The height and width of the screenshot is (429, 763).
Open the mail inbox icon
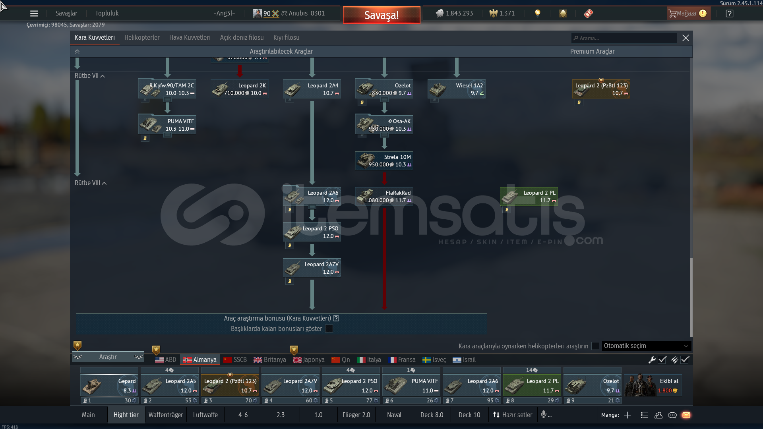click(x=686, y=415)
